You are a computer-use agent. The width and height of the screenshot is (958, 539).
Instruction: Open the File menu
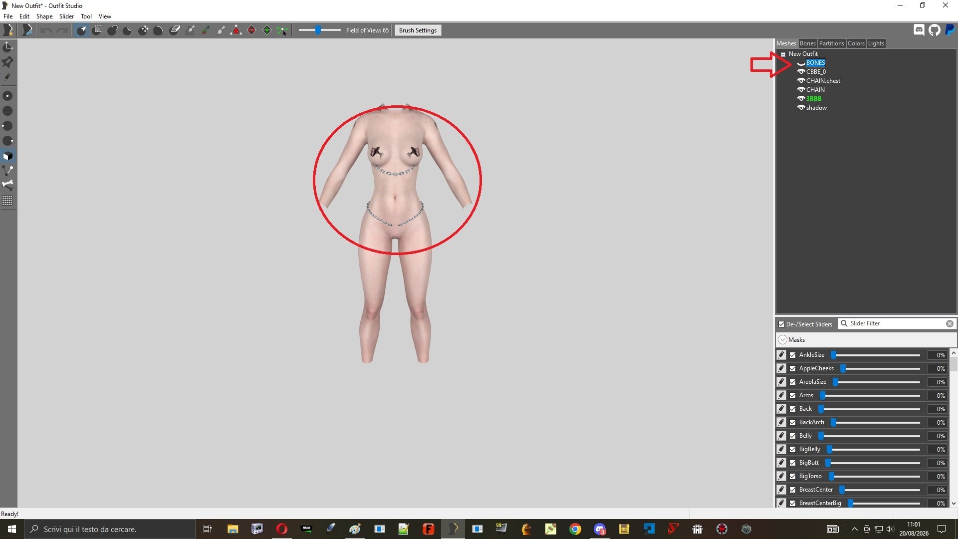coord(8,16)
